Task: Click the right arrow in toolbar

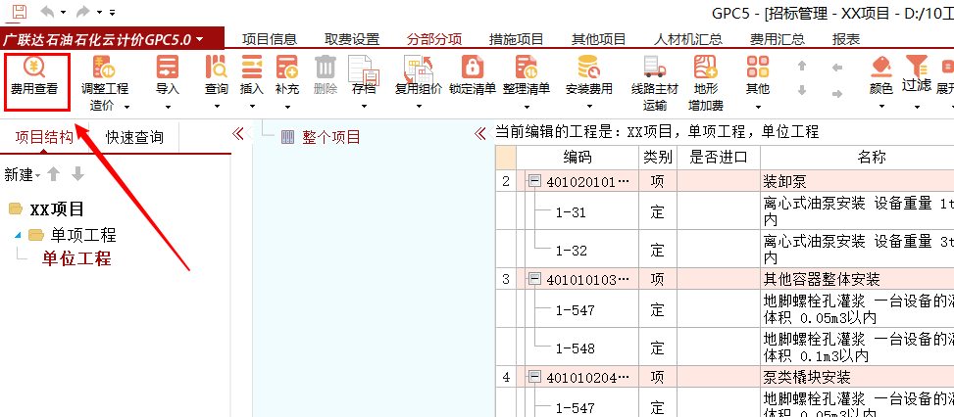Action: [837, 93]
